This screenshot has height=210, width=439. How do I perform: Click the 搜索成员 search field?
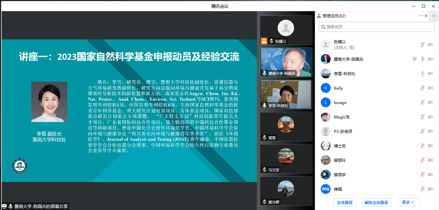pos(376,27)
